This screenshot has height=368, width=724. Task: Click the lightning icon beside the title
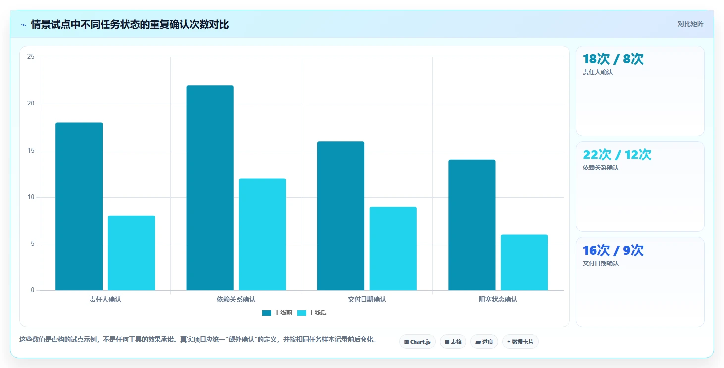tap(23, 24)
